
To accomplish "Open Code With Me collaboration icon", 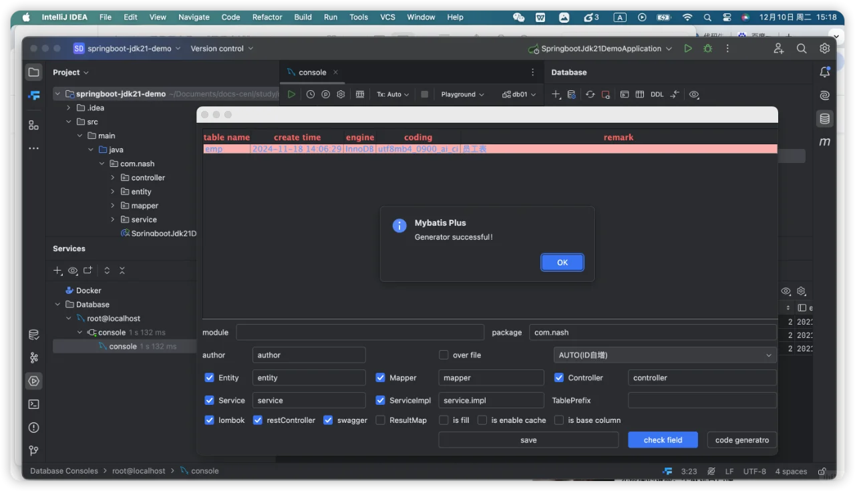I will (x=779, y=49).
